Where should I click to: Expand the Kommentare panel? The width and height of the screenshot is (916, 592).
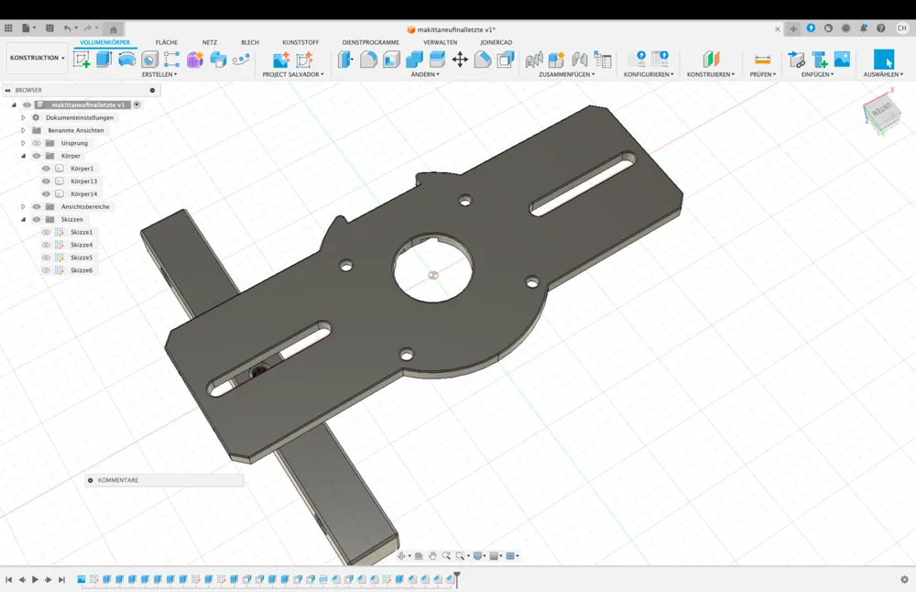click(x=90, y=480)
